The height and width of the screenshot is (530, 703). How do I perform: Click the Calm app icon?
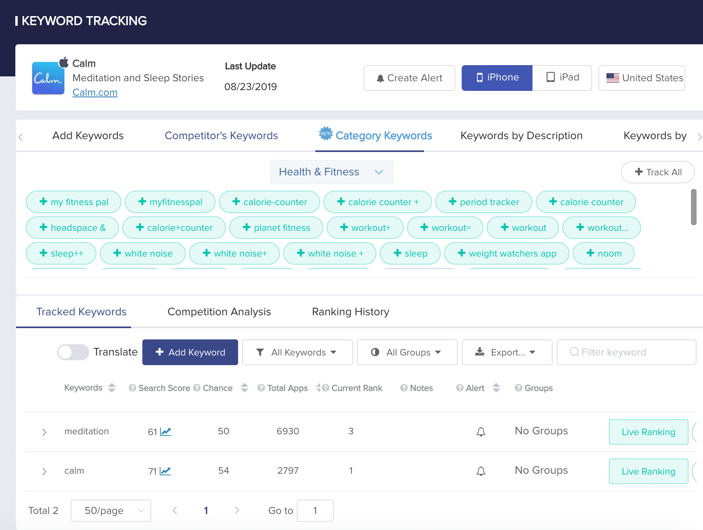click(x=48, y=78)
